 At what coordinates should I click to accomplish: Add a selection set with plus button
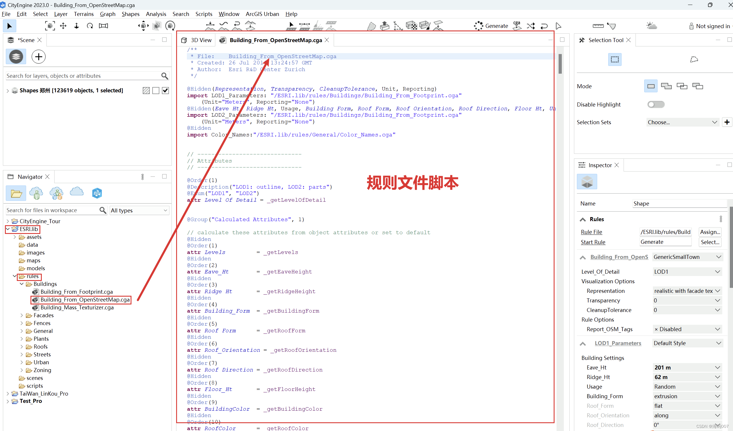pyautogui.click(x=727, y=122)
